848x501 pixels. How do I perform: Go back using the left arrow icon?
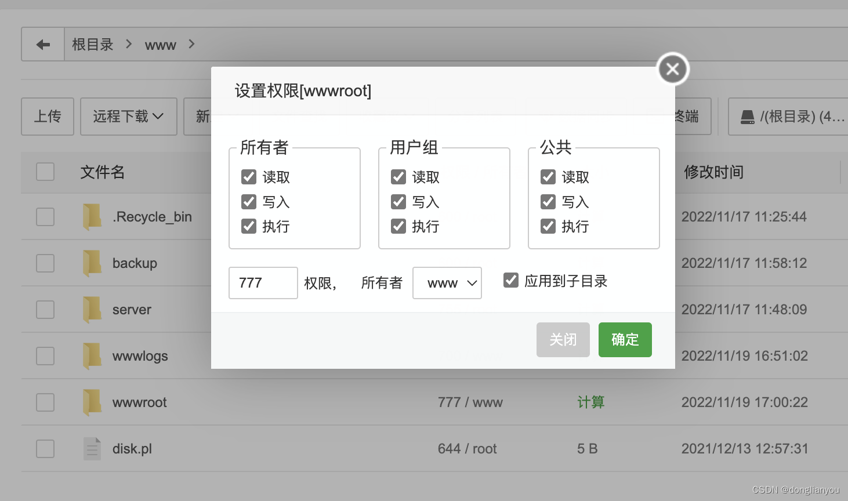click(x=43, y=44)
